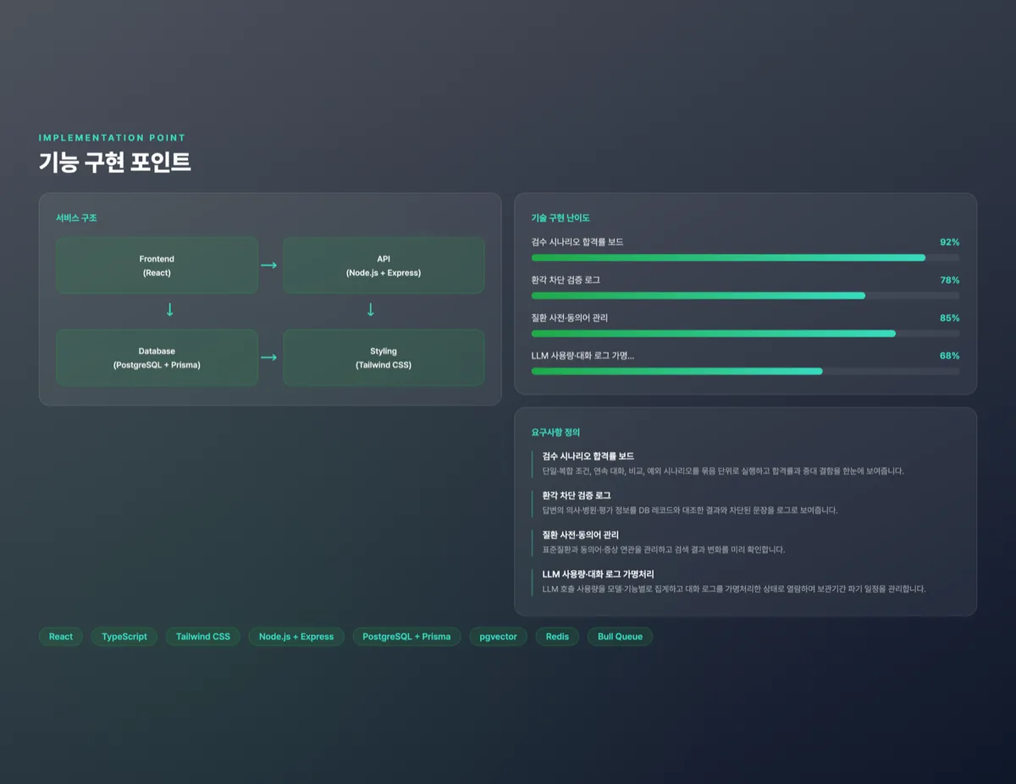The image size is (1016, 784).
Task: Click the description starting "단일·복합 조건, 연속 대화"
Action: [723, 471]
